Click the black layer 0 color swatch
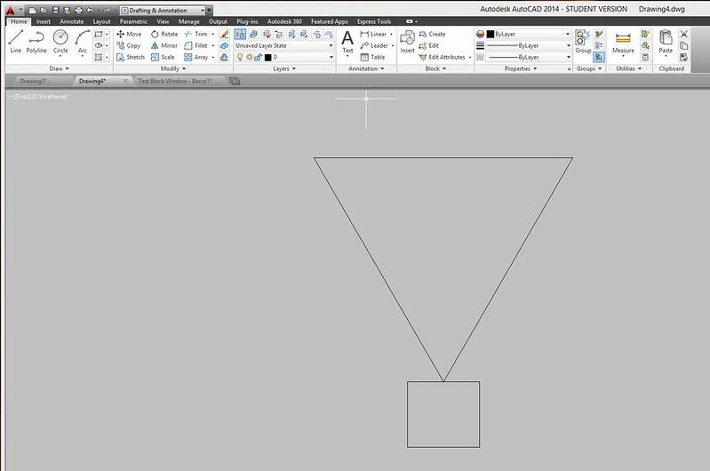 pyautogui.click(x=268, y=57)
